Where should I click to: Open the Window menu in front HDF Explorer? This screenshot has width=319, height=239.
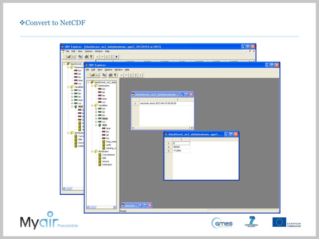pos(118,70)
